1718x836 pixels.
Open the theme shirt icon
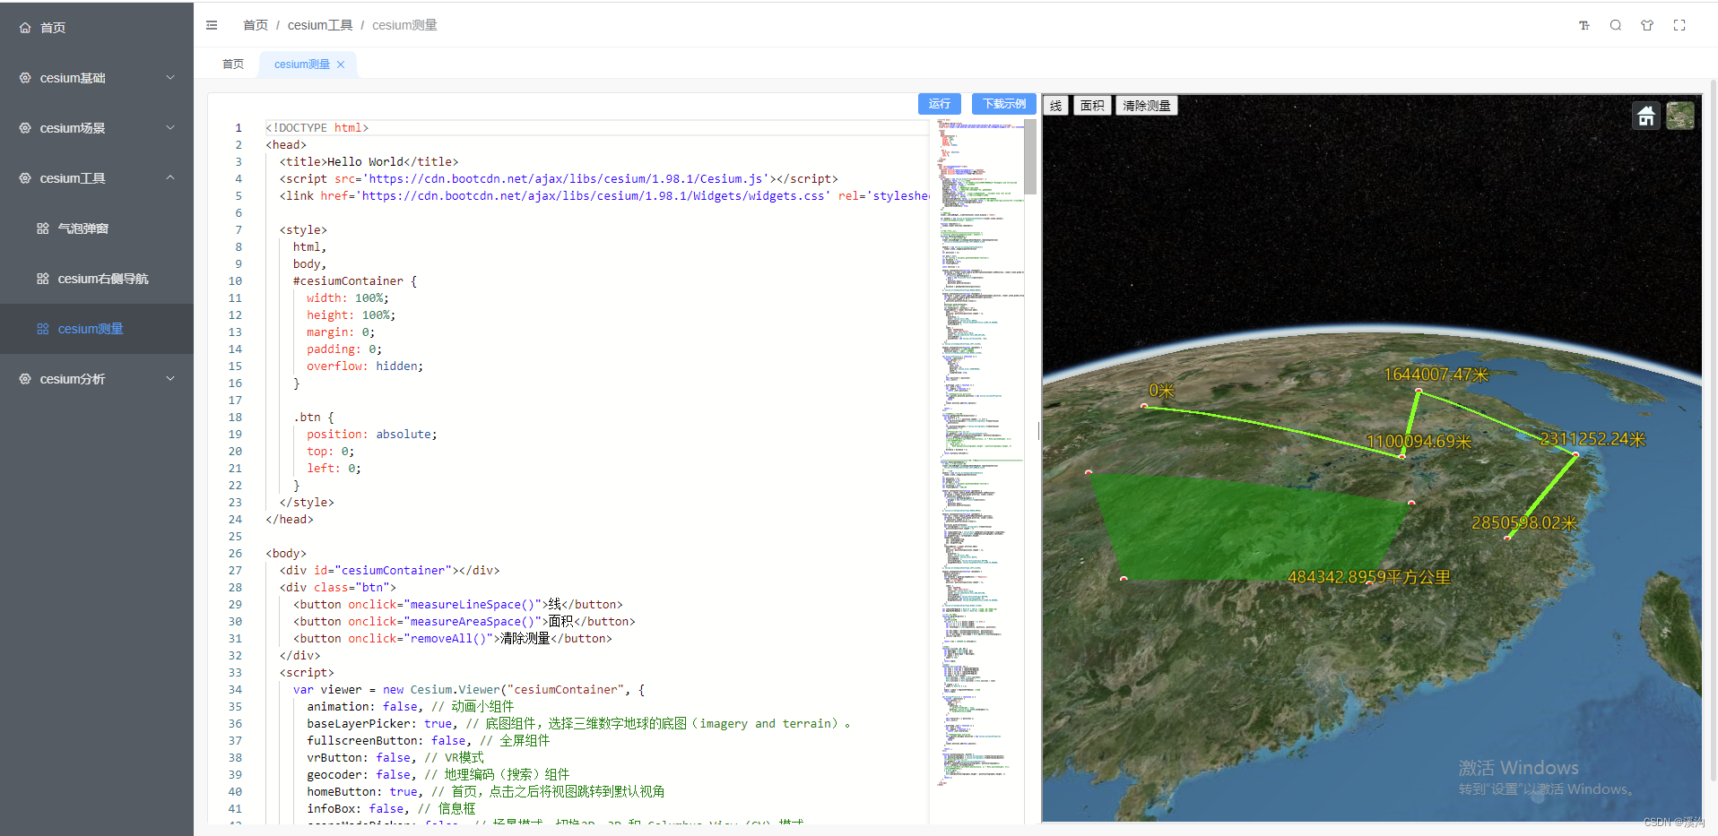1647,25
